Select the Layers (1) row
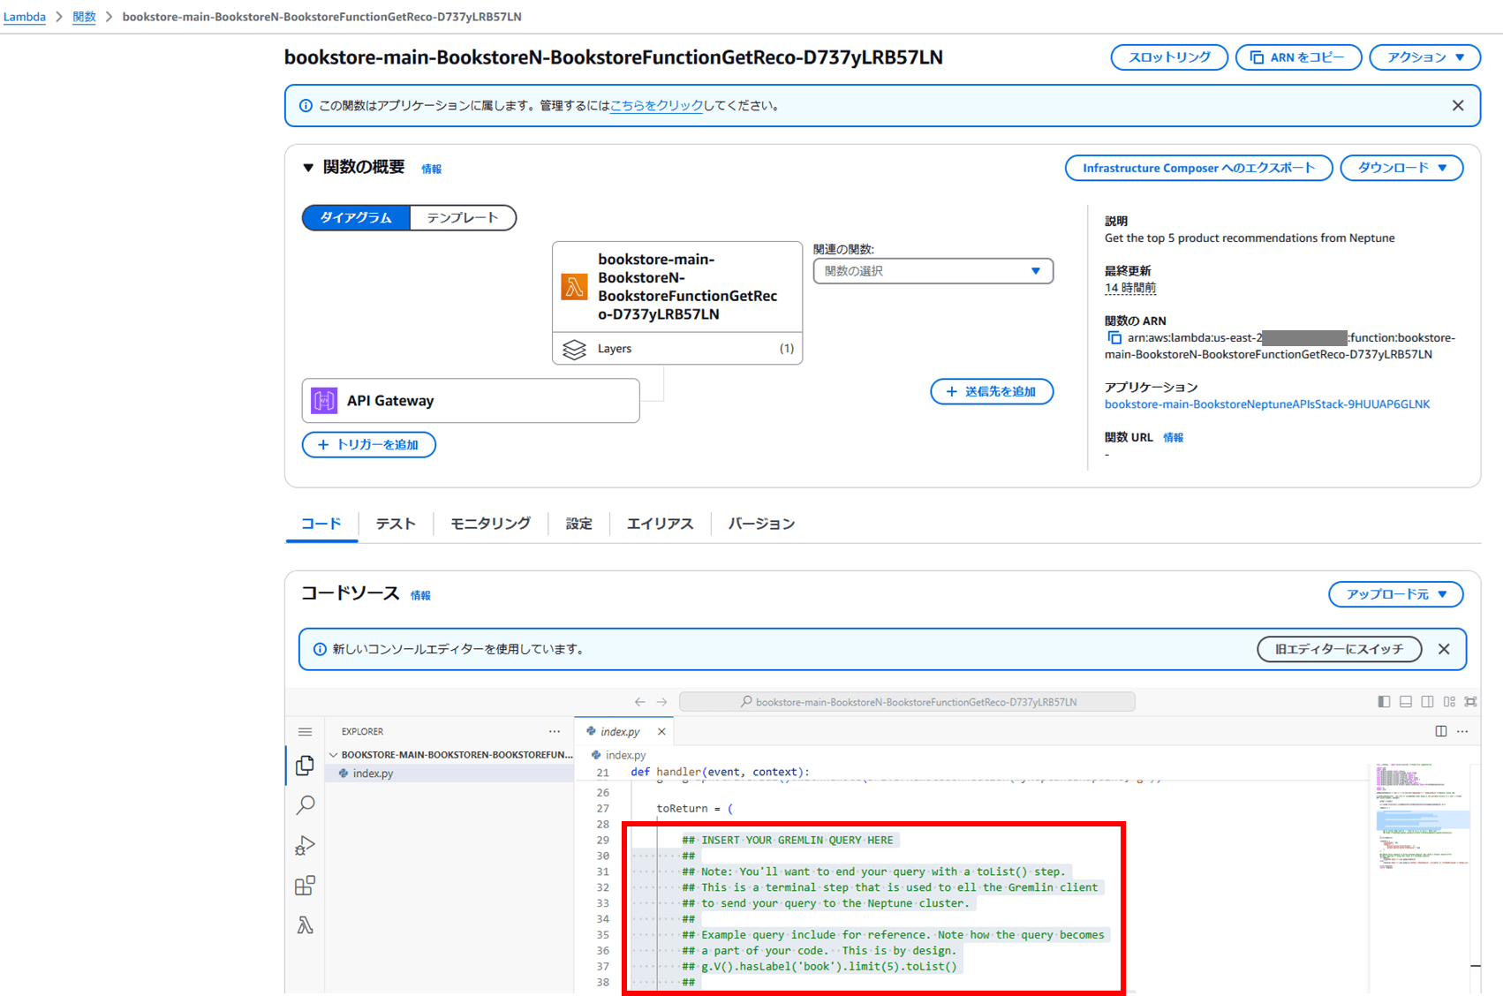Viewport: 1503px width, 996px height. pos(677,349)
